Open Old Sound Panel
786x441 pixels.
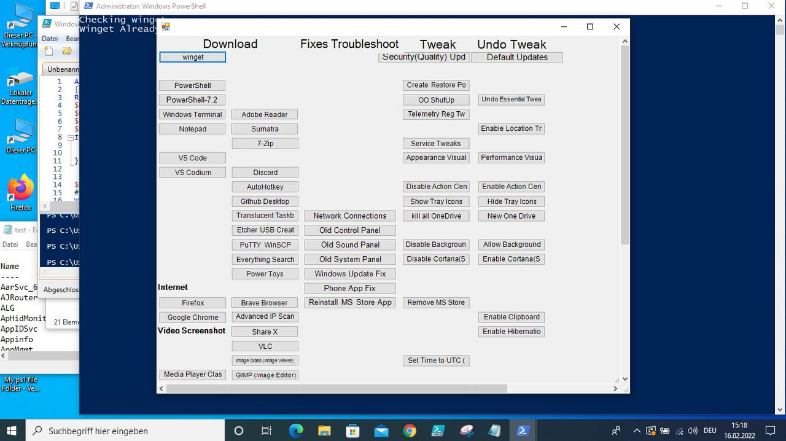(x=350, y=244)
